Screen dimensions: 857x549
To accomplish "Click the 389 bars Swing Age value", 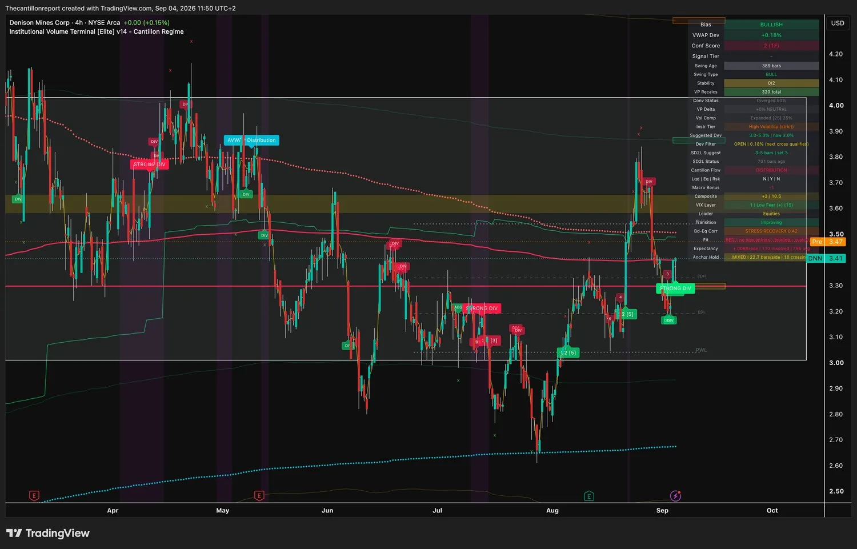I will coord(771,66).
